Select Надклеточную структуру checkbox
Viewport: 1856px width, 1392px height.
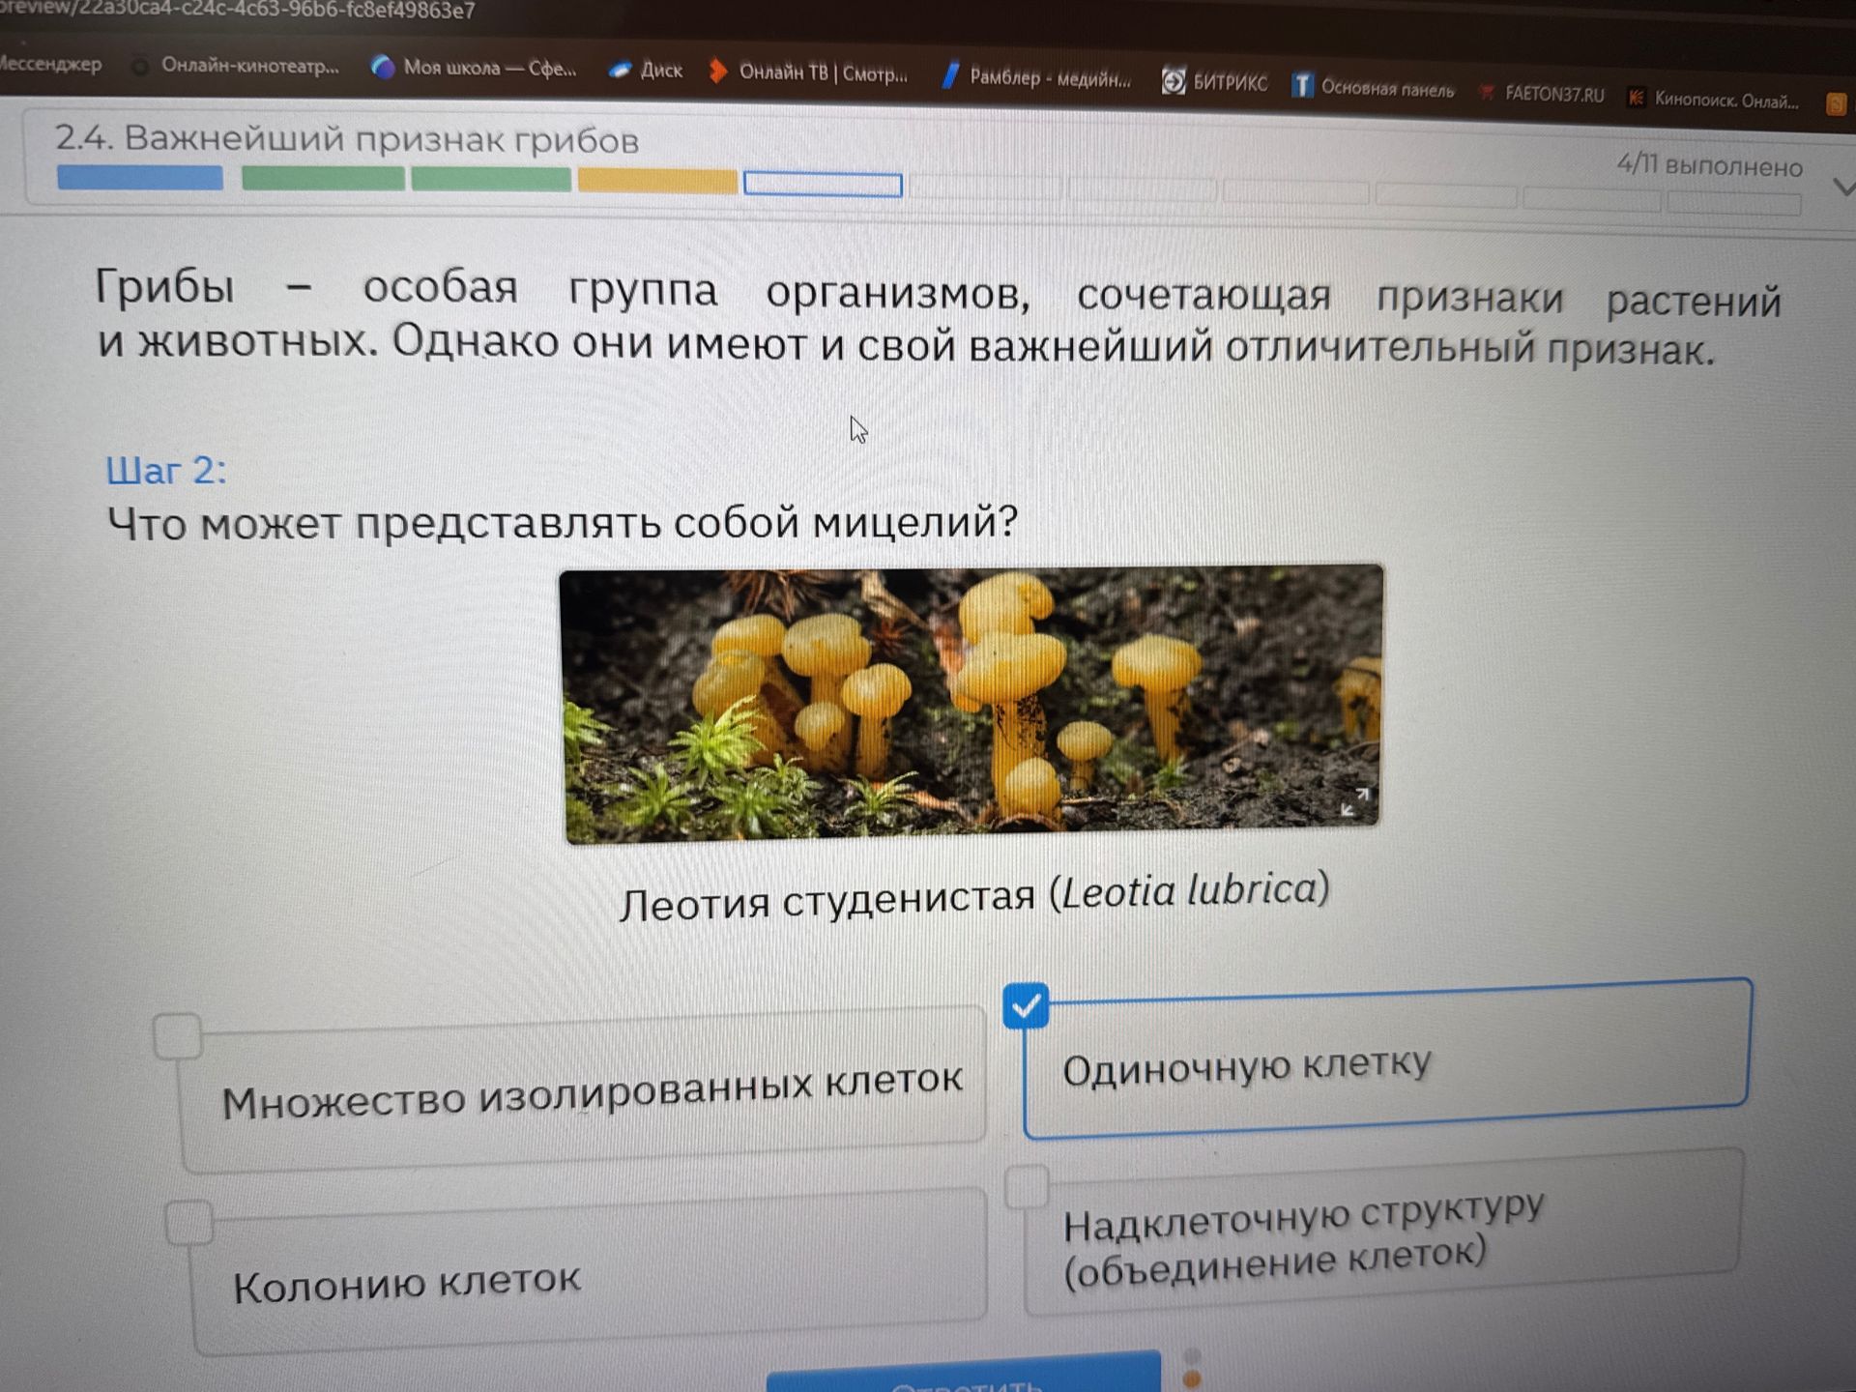[x=1027, y=1187]
